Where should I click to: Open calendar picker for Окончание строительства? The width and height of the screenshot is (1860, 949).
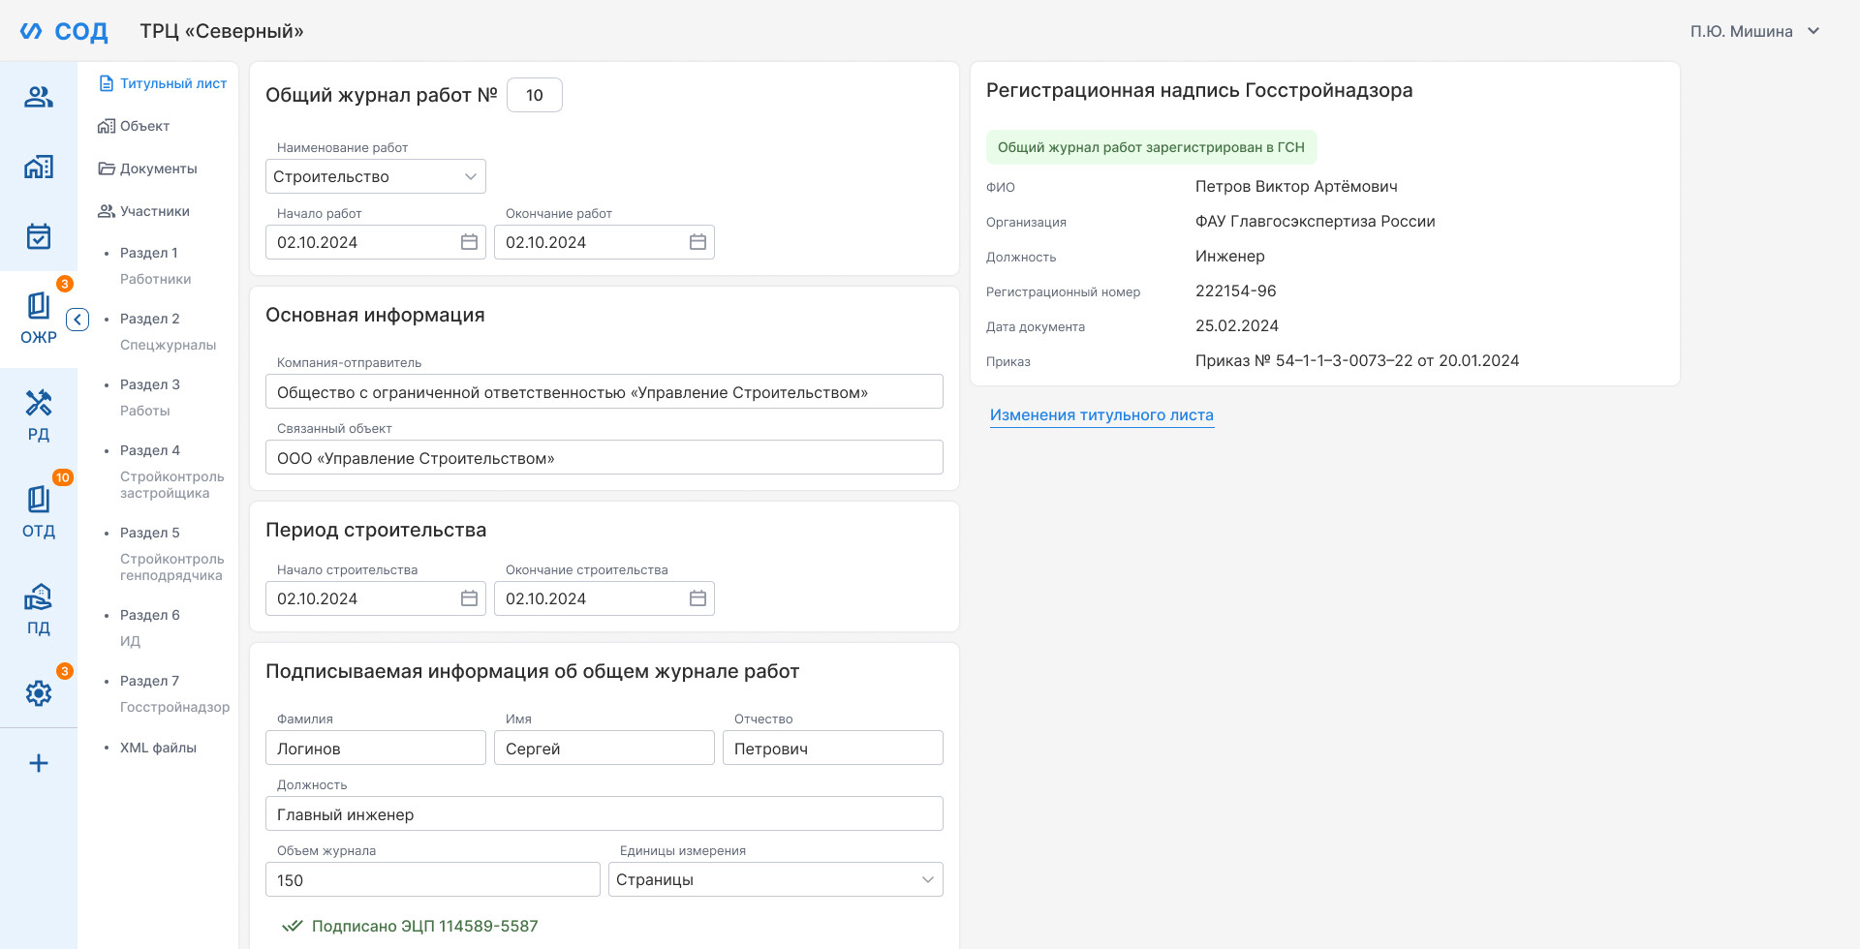point(697,598)
